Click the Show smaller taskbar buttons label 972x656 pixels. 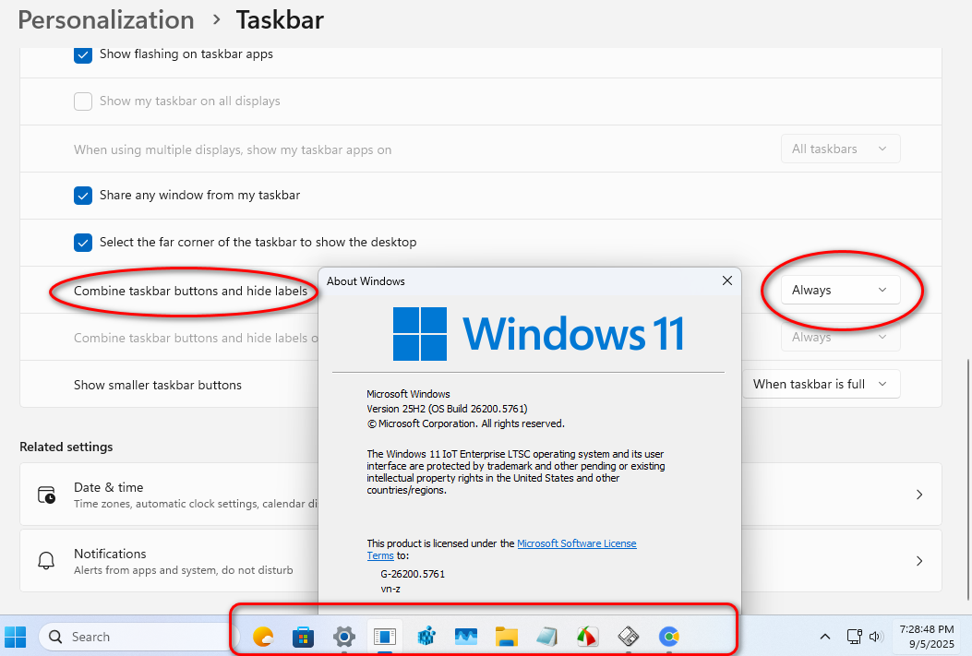click(158, 385)
